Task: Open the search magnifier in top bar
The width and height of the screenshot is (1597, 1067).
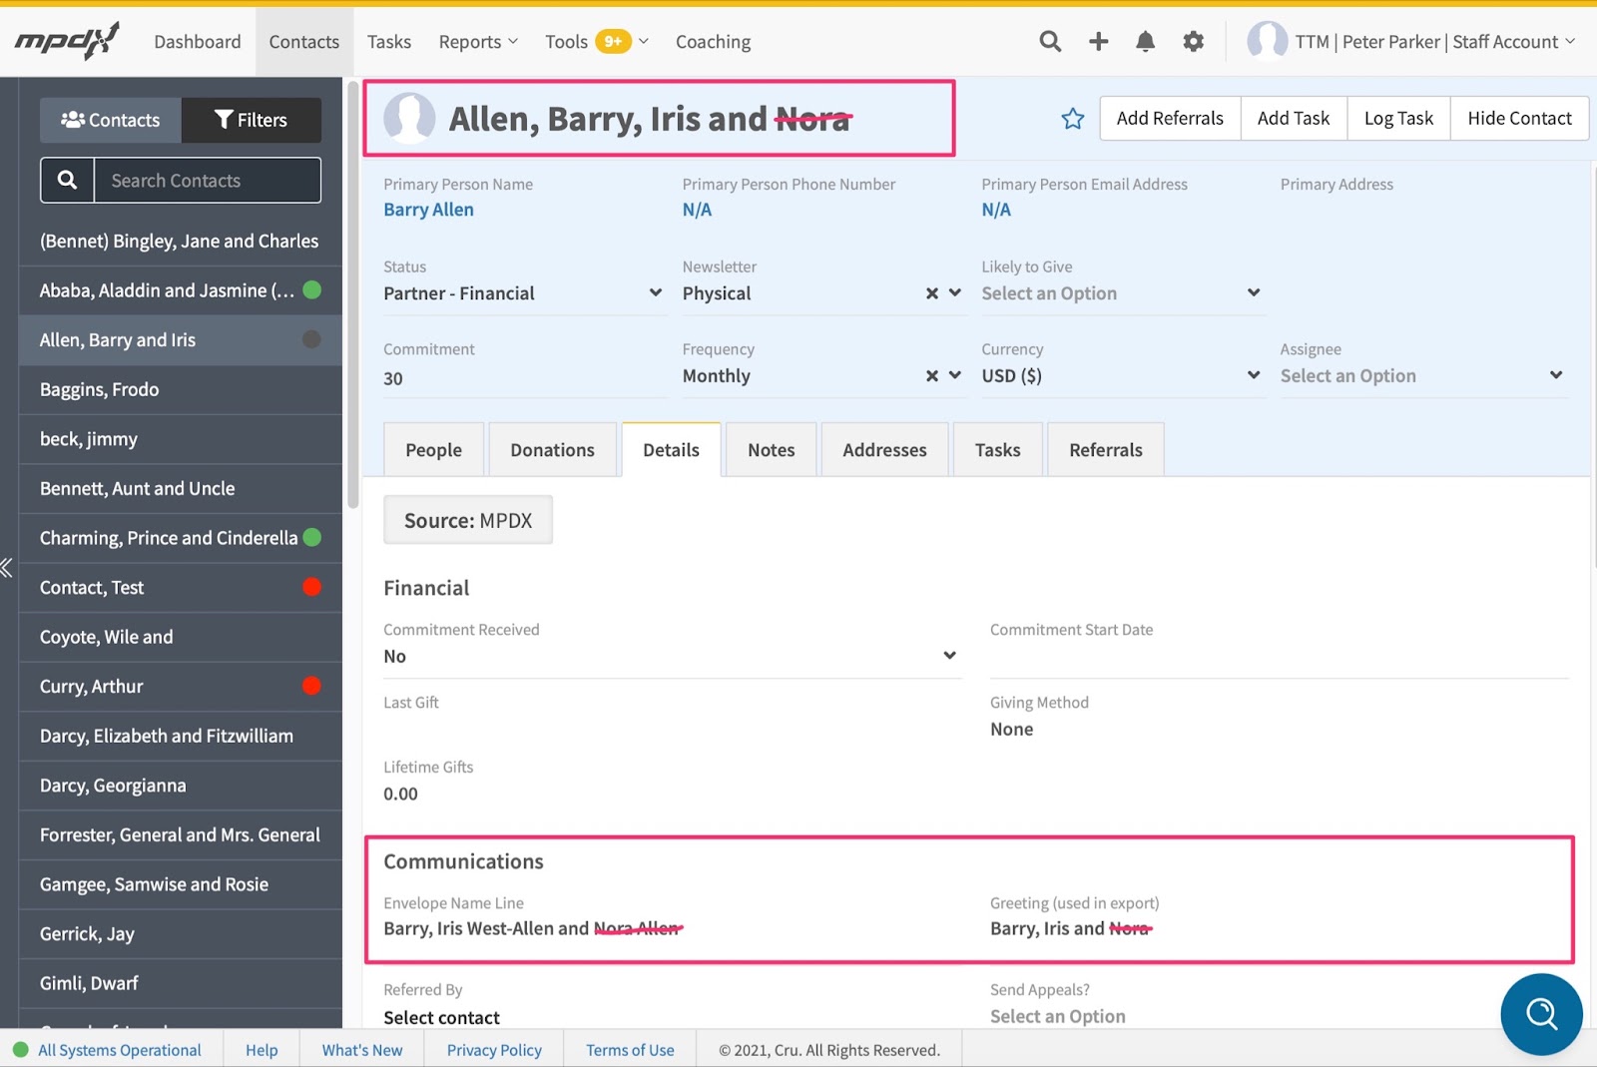Action: tap(1050, 41)
